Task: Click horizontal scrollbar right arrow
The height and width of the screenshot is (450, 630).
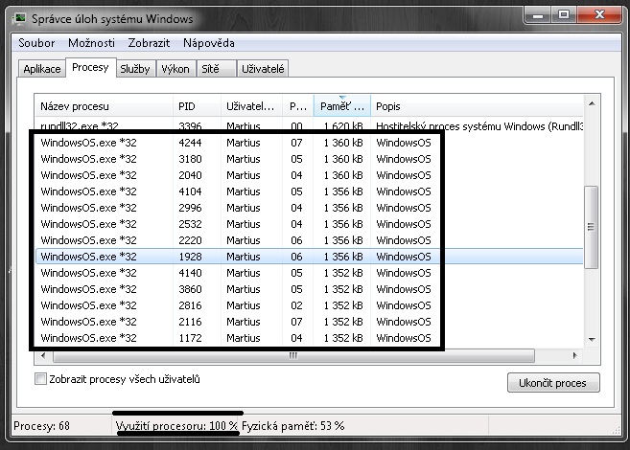Action: (575, 355)
